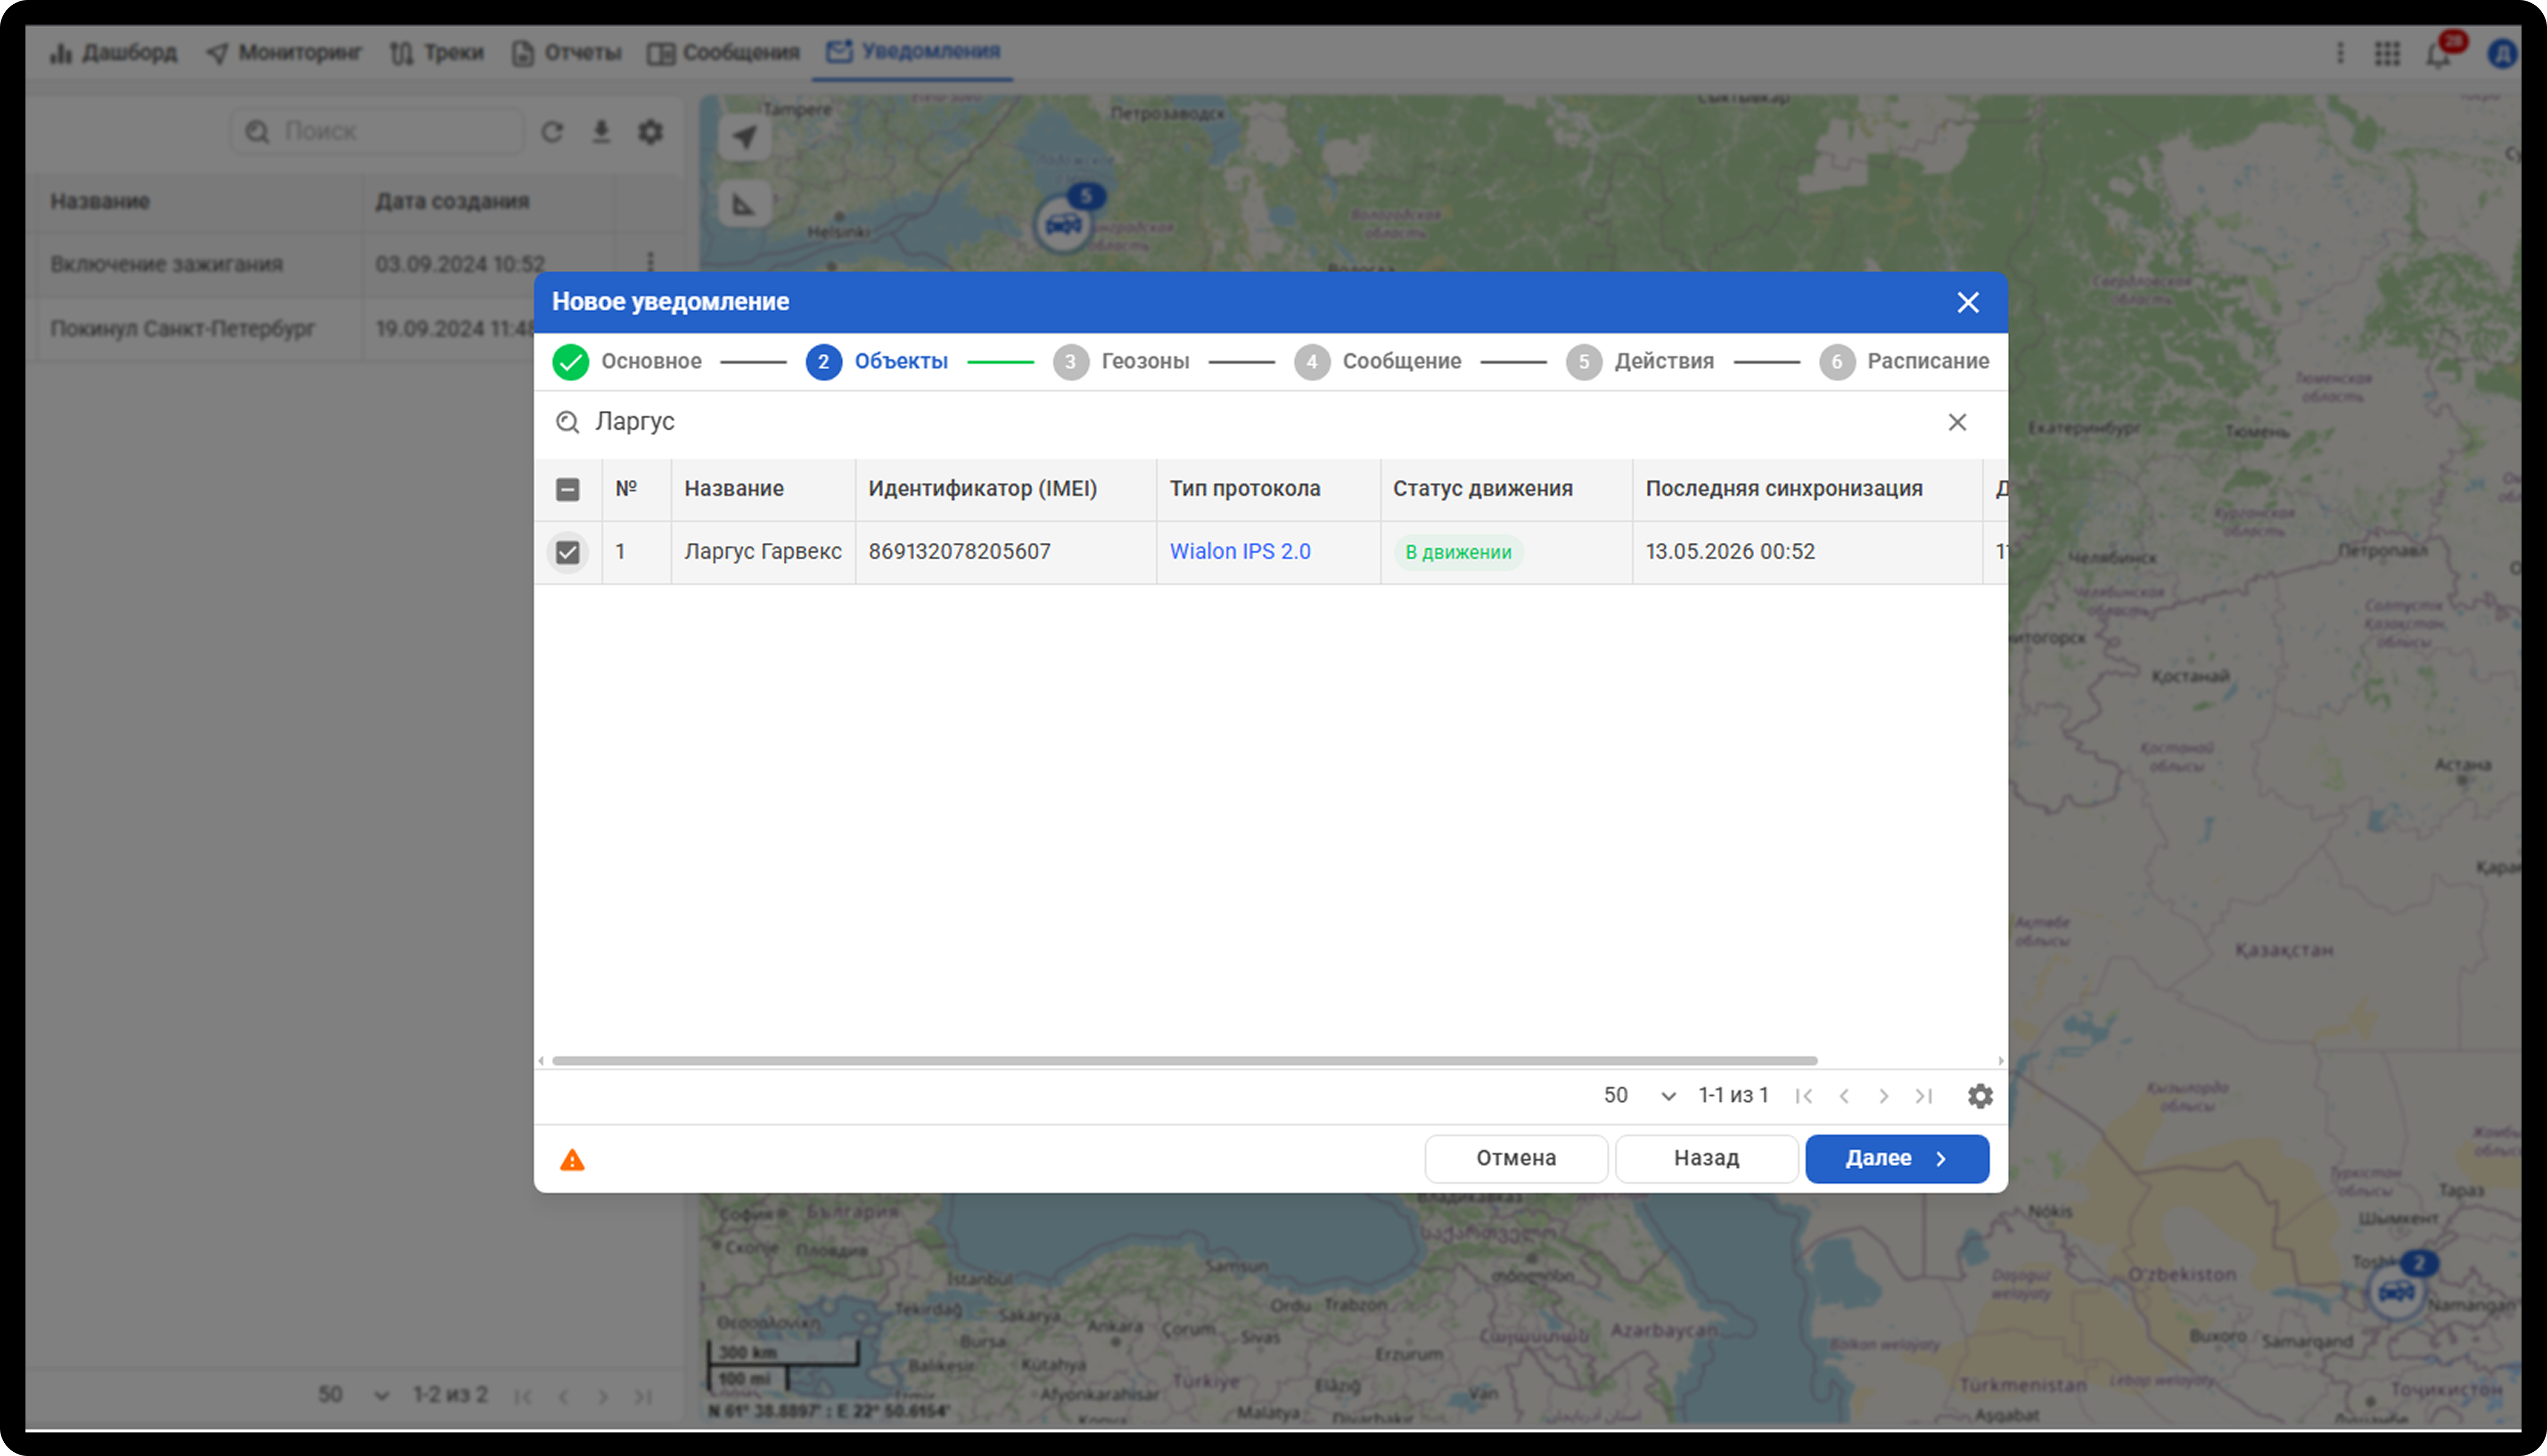Uncheck the Ларгус Гарвекс row checkbox

point(567,552)
